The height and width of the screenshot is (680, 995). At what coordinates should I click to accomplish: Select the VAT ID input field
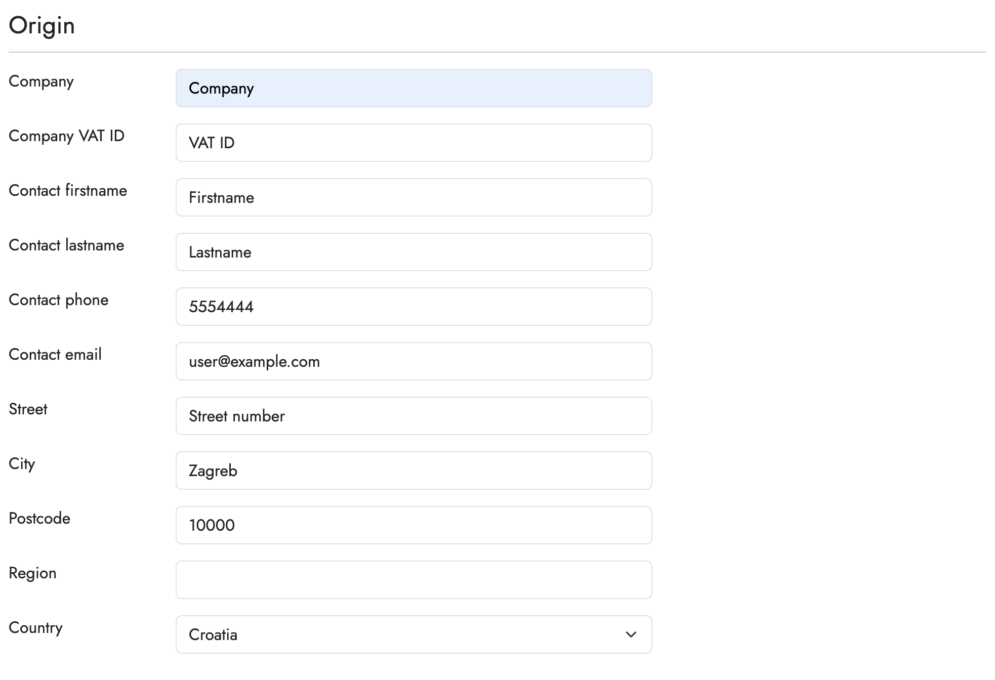[x=413, y=143]
